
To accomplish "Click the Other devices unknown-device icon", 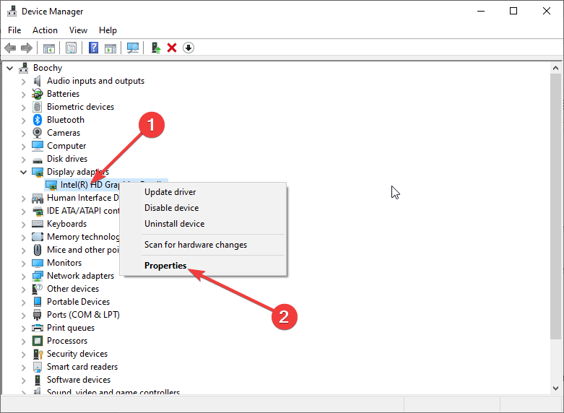I will pos(38,289).
